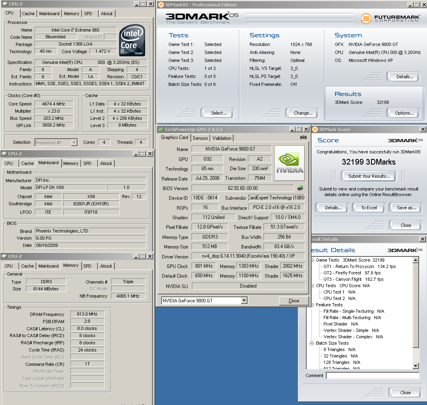Image resolution: width=427 pixels, height=405 pixels.
Task: Collapse the Game Tests tree node
Action: point(312,260)
